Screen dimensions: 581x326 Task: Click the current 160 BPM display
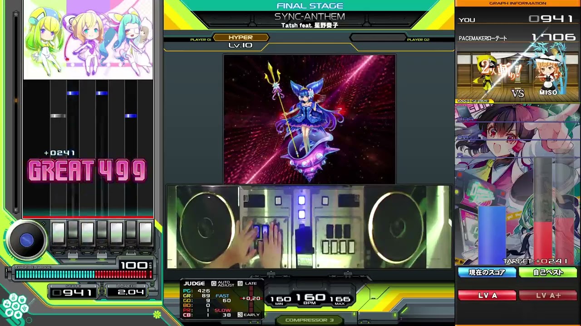point(311,298)
